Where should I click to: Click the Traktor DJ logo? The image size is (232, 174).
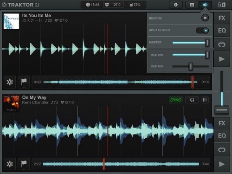pos(21,5)
